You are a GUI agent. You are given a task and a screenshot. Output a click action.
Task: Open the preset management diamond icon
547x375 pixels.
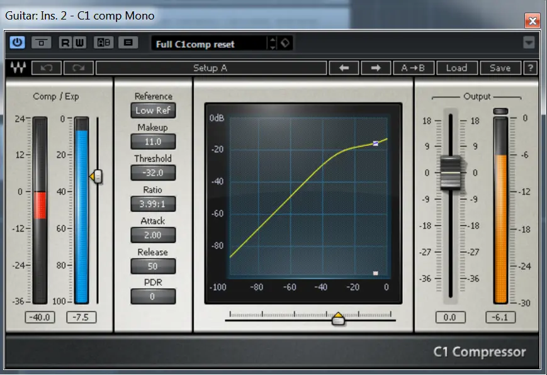(x=286, y=43)
